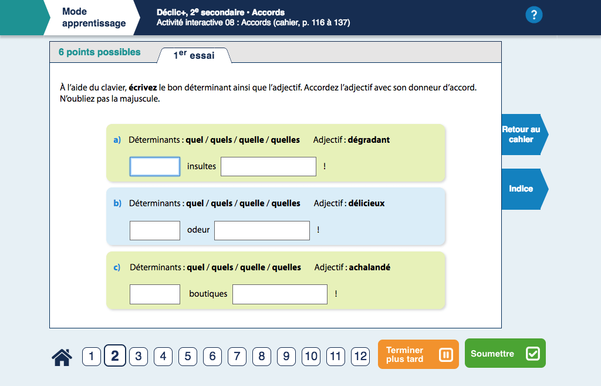Jump to question 1
Screen dimensions: 601x386
point(91,357)
